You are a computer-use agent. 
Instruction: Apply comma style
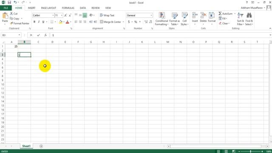(140, 22)
